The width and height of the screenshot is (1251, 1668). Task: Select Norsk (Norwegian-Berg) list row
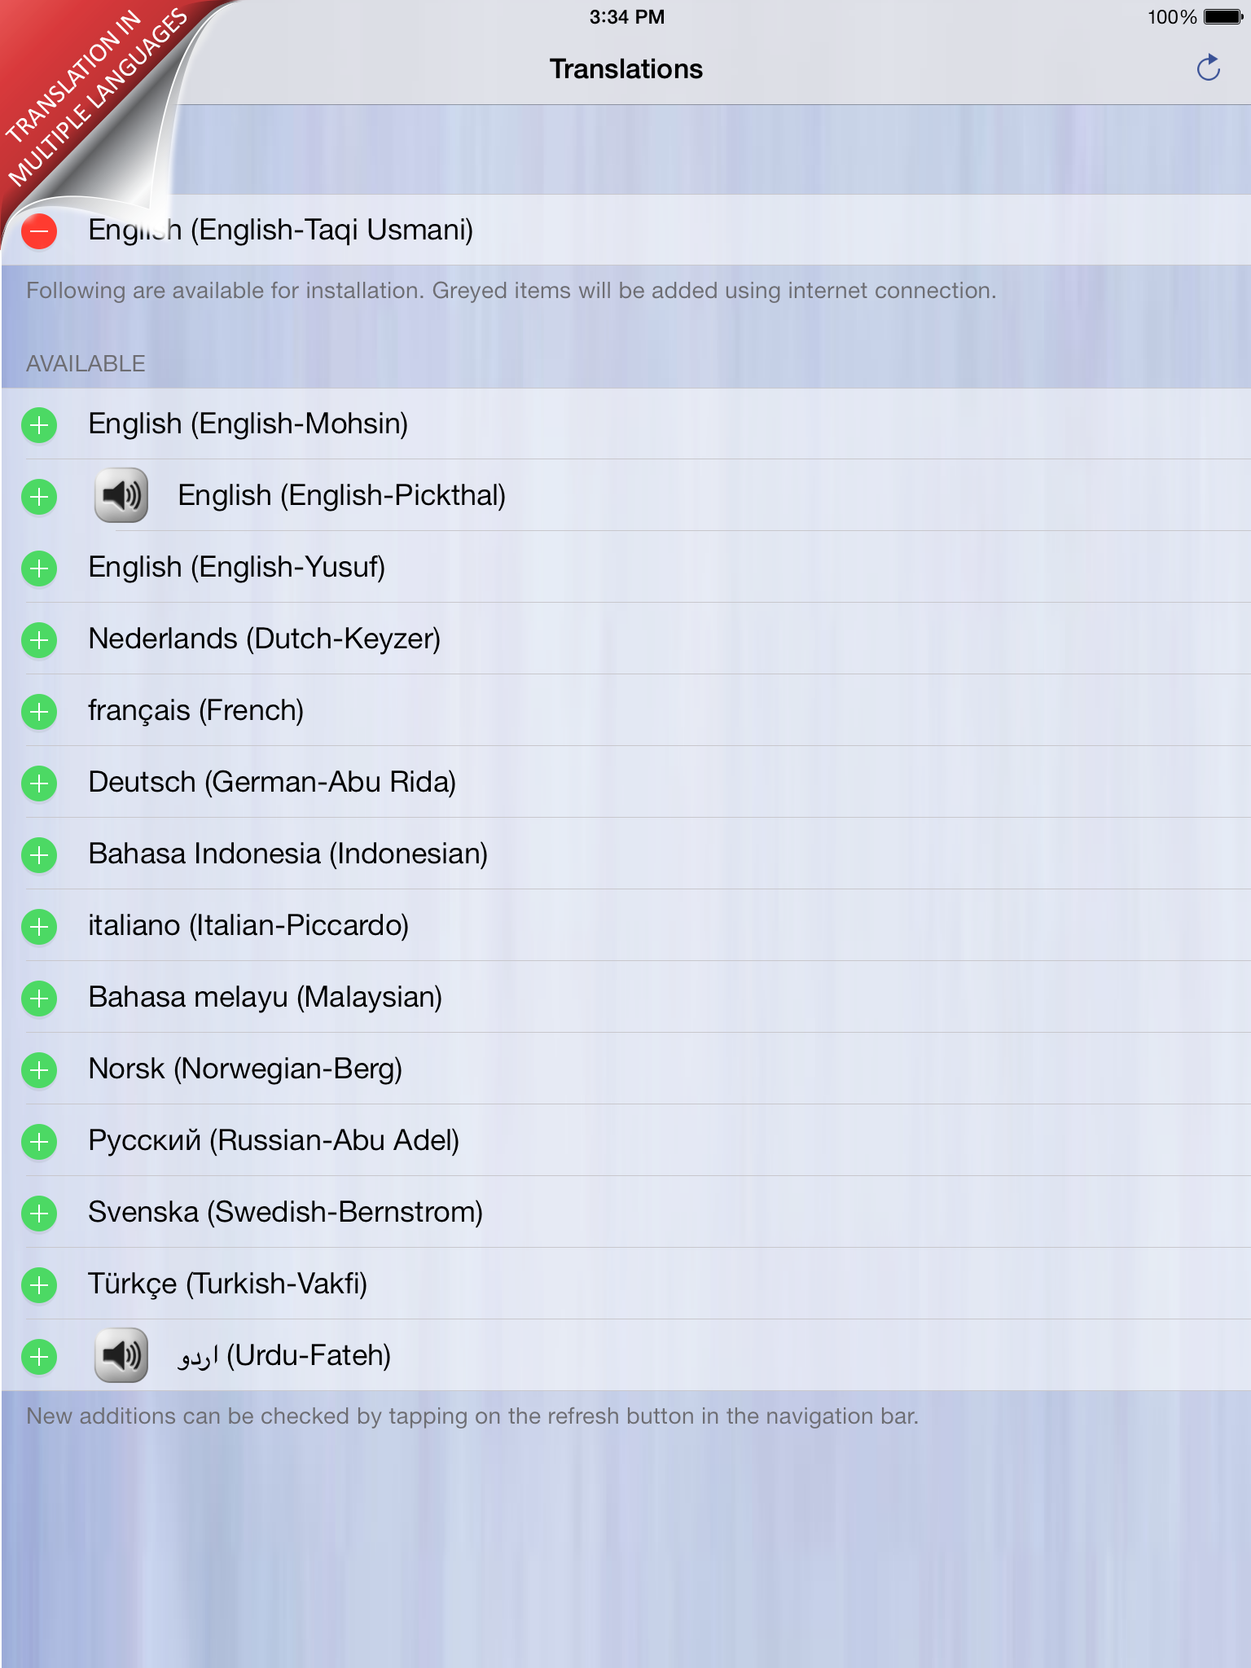[625, 1069]
